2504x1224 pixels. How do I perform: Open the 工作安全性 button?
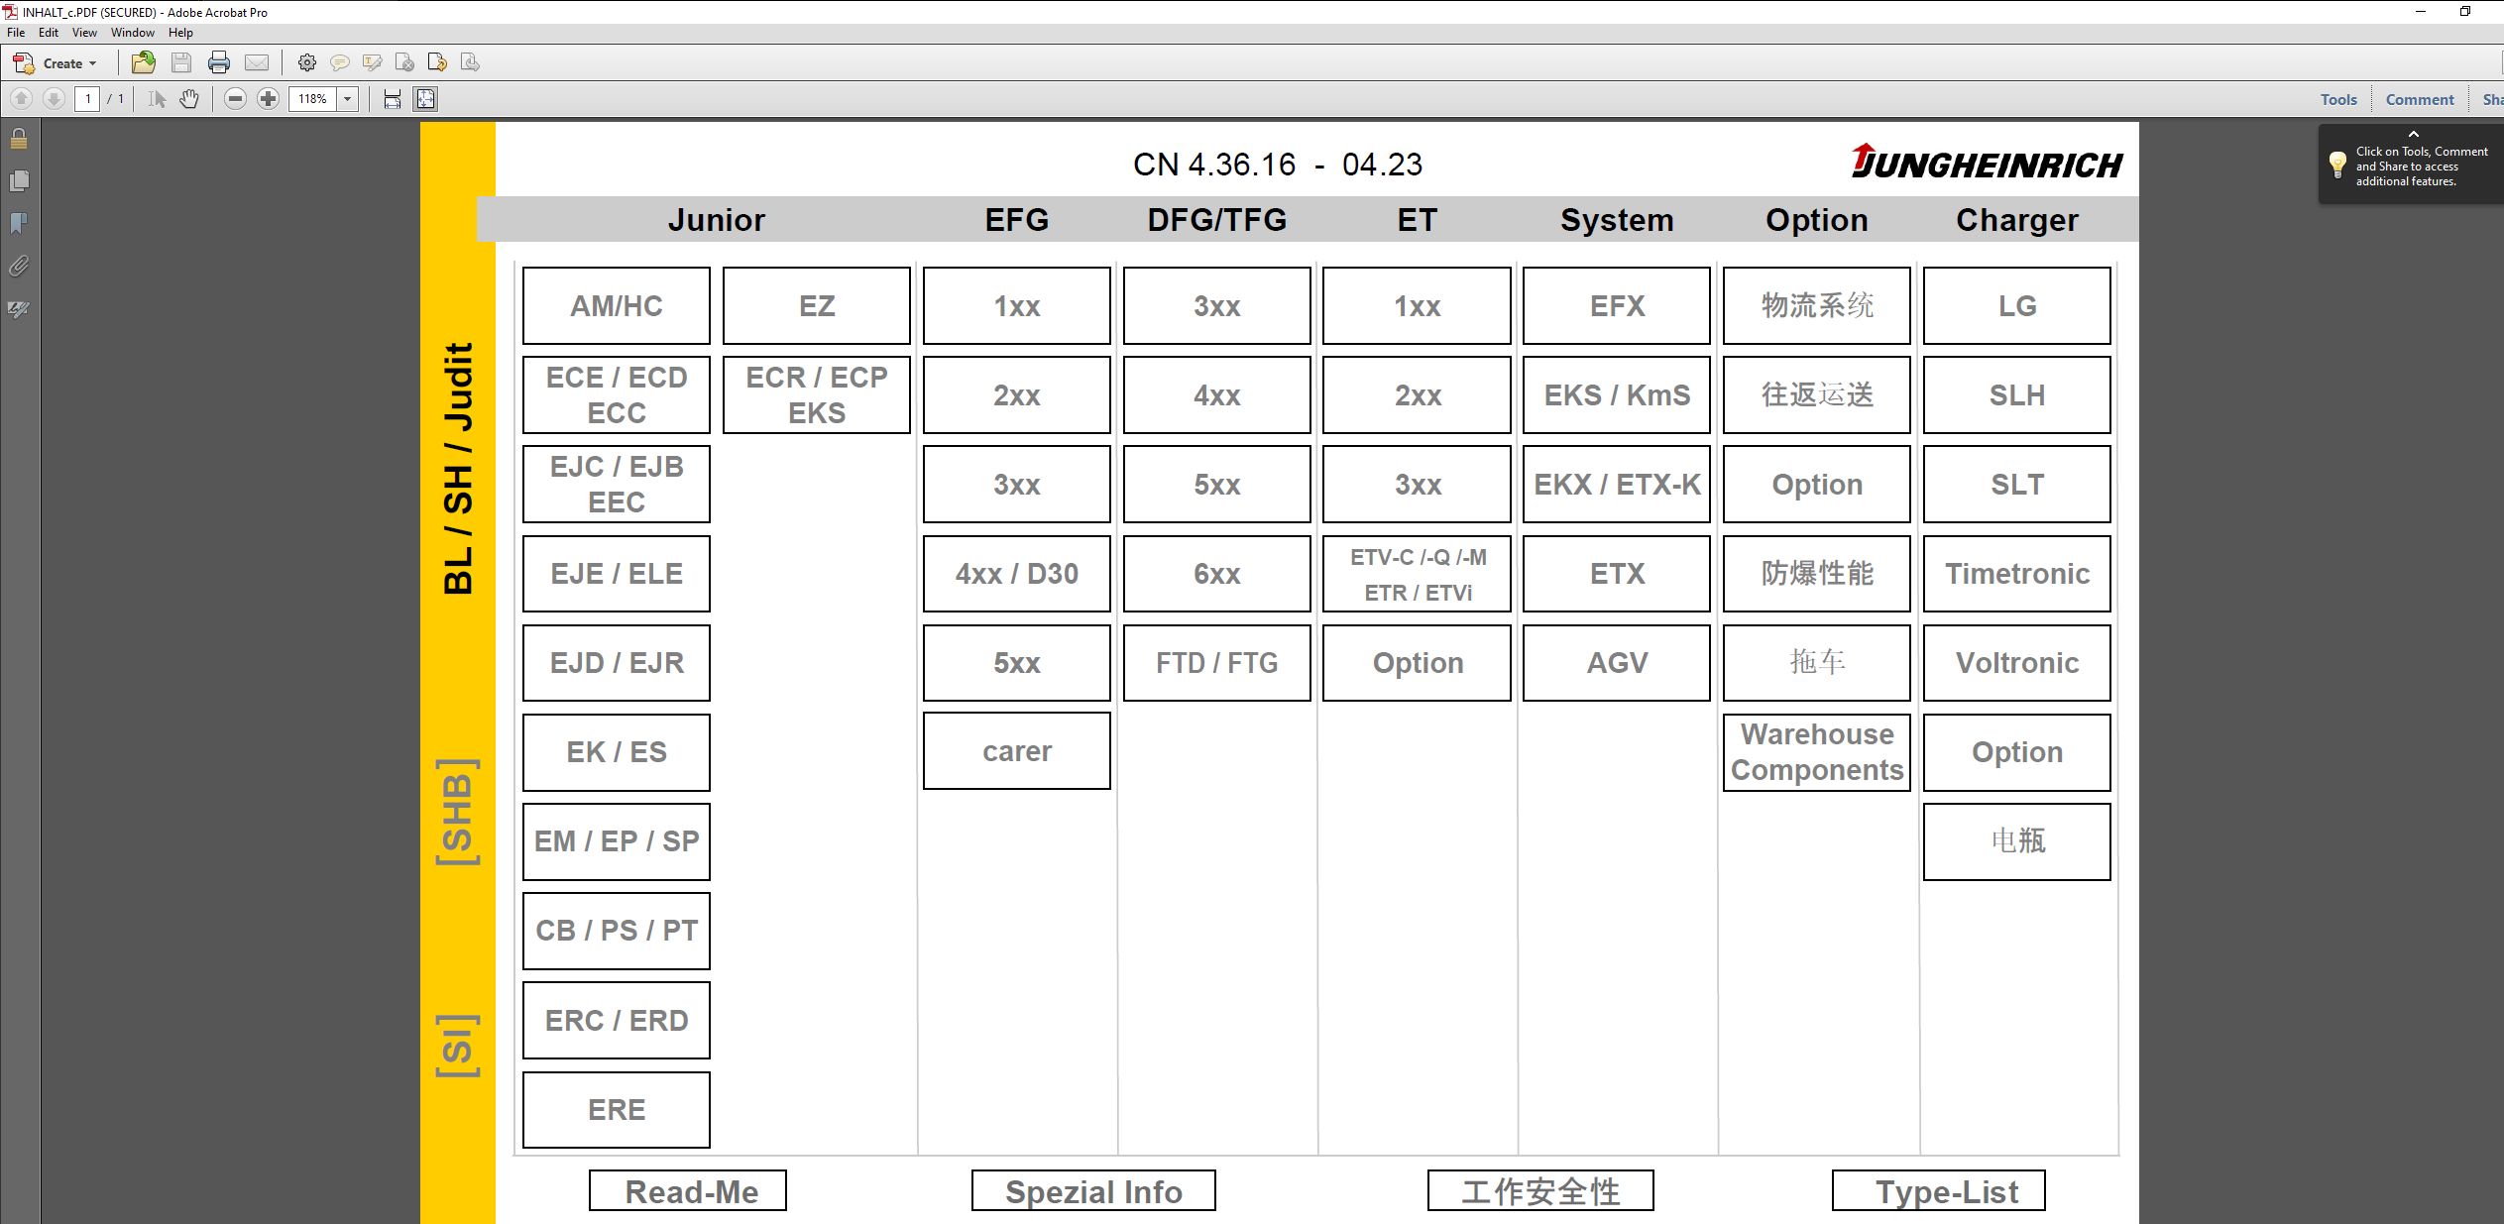point(1540,1190)
